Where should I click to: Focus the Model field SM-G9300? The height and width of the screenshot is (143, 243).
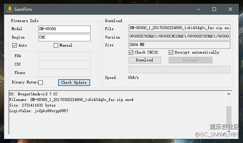(x=64, y=29)
